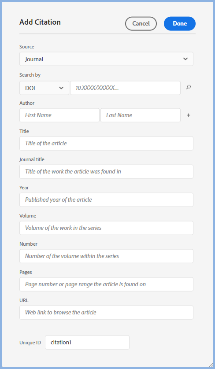Click the Pages range field
This screenshot has height=369, width=215.
(x=107, y=284)
